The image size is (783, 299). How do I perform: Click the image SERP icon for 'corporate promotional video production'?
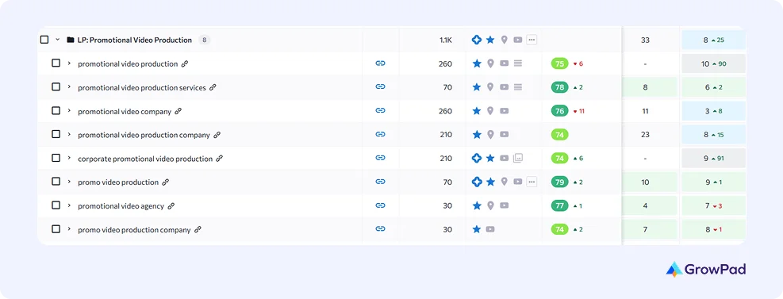[x=518, y=159]
